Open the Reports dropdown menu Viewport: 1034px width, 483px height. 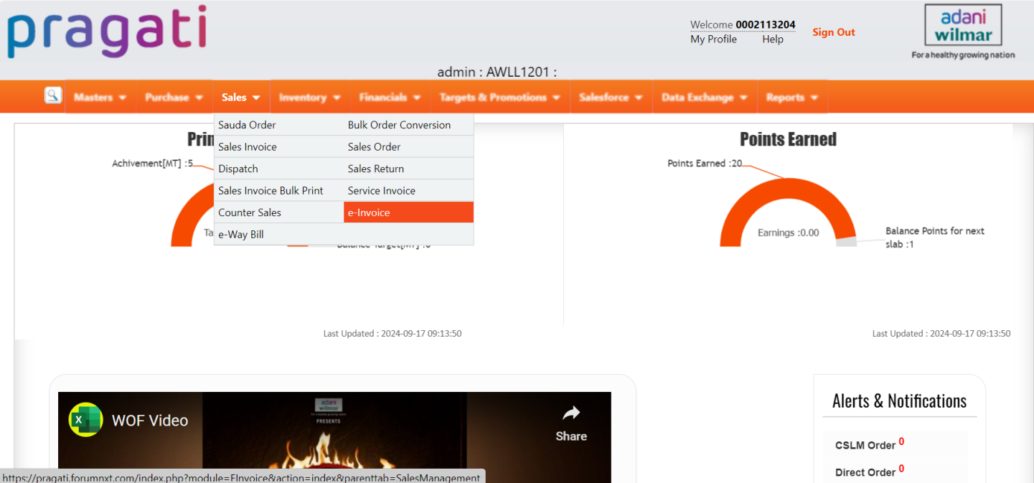(x=792, y=97)
